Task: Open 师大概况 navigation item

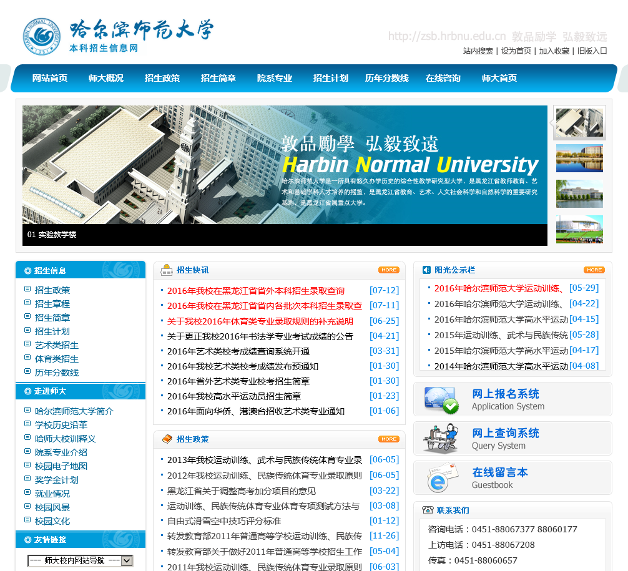Action: coord(105,78)
